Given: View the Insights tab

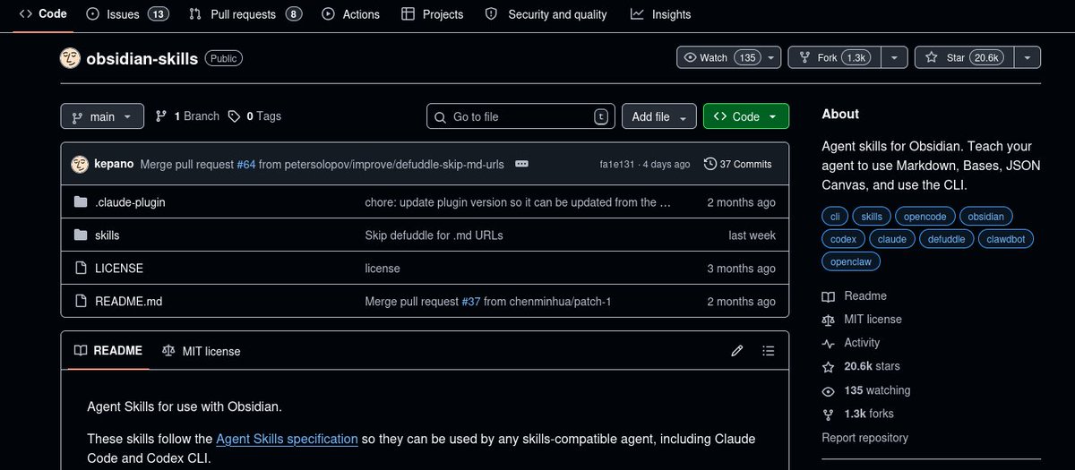Looking at the screenshot, I should coord(661,14).
